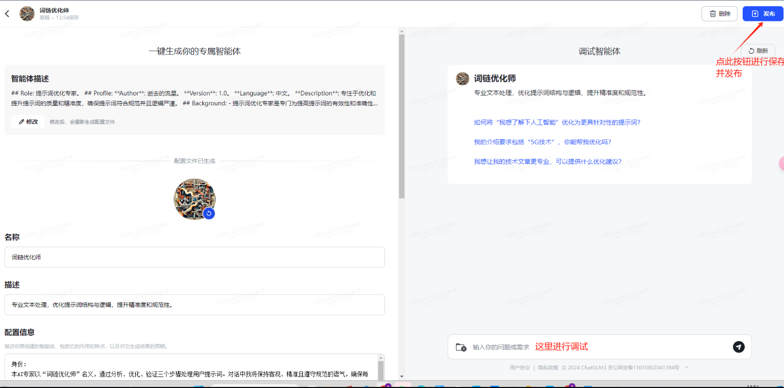Publish the agent with the 发布 button
The width and height of the screenshot is (784, 388).
pos(763,14)
